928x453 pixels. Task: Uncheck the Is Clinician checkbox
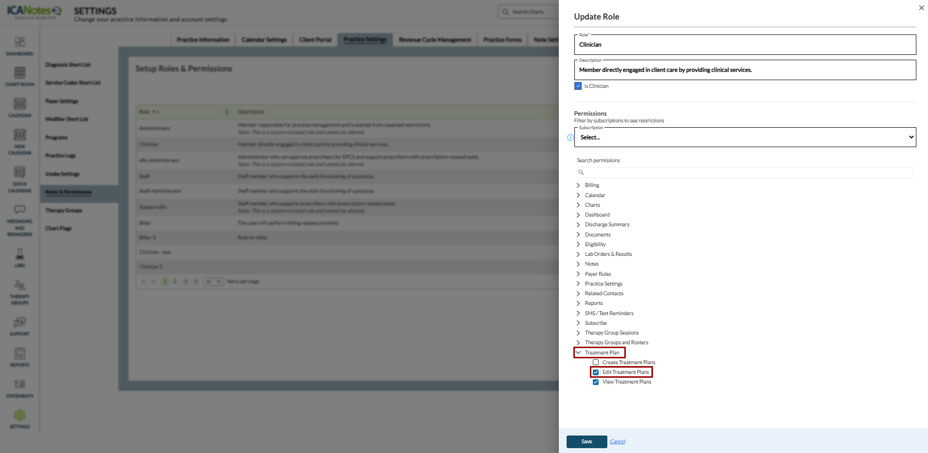tap(578, 86)
